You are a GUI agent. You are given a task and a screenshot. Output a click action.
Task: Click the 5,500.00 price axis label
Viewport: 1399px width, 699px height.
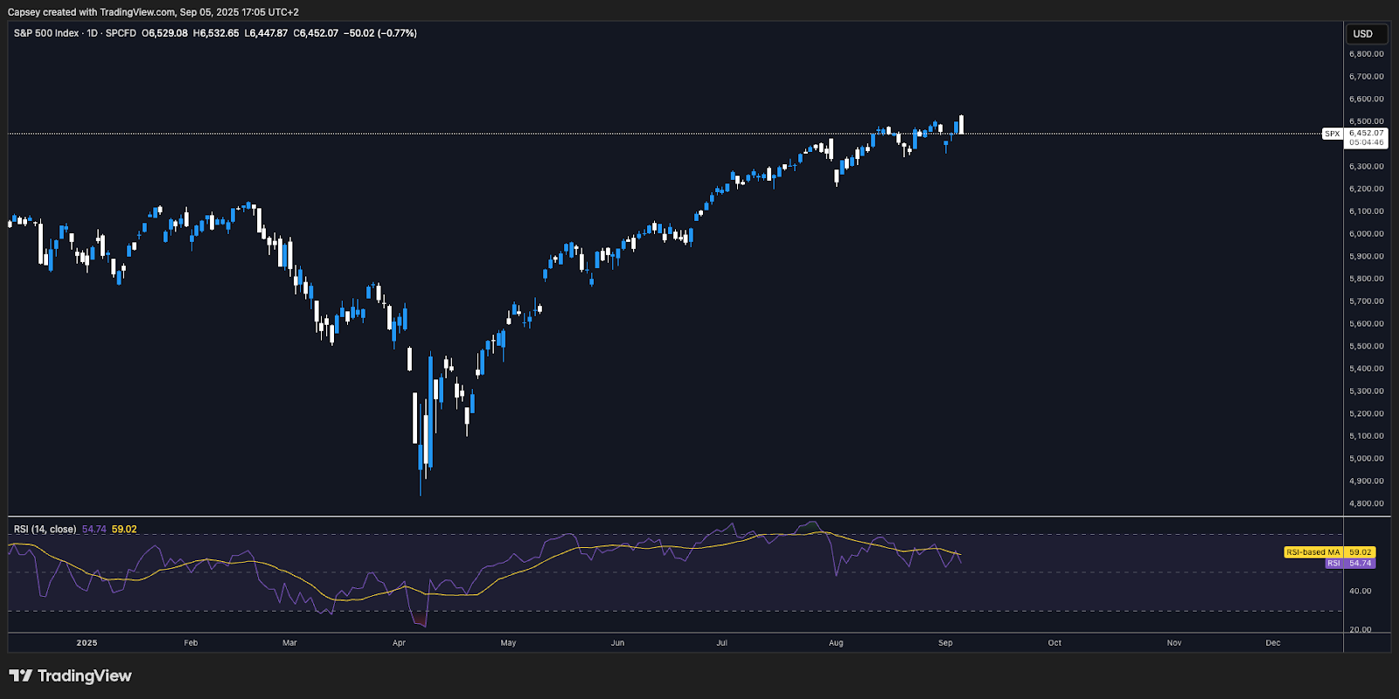pos(1366,347)
